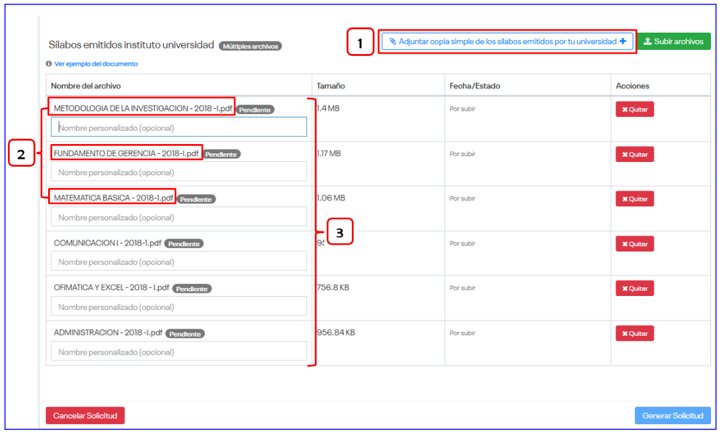Click 'Generar Solicitud' blue button
Image resolution: width=723 pixels, height=434 pixels.
pos(672,415)
